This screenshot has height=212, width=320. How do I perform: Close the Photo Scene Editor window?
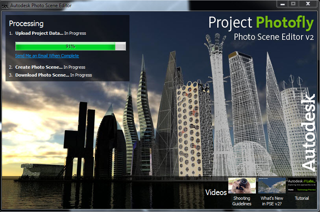pyautogui.click(x=308, y=4)
